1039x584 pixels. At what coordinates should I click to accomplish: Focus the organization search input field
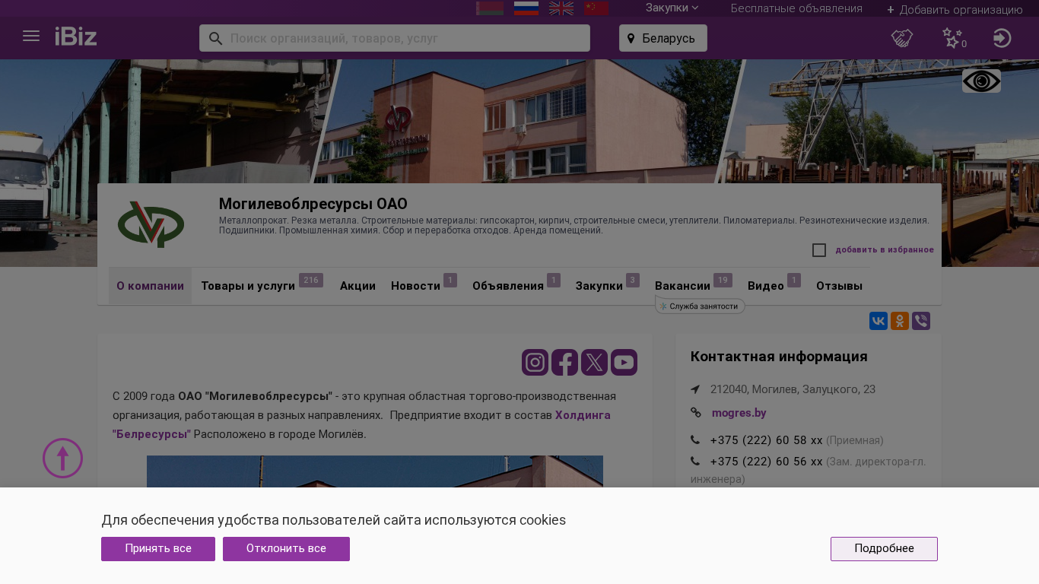(395, 38)
